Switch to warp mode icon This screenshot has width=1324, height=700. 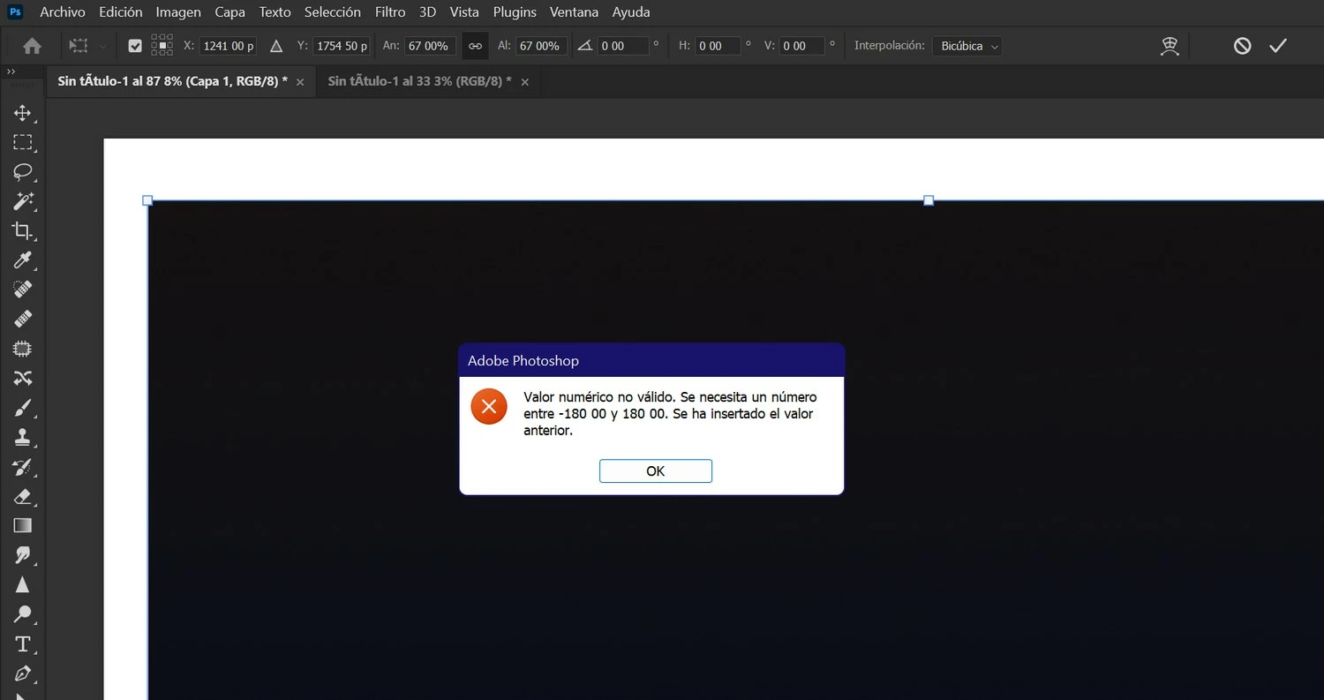pos(1170,46)
